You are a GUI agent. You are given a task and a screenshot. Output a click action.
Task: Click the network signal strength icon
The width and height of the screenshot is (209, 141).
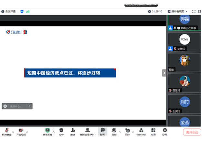tap(28, 11)
